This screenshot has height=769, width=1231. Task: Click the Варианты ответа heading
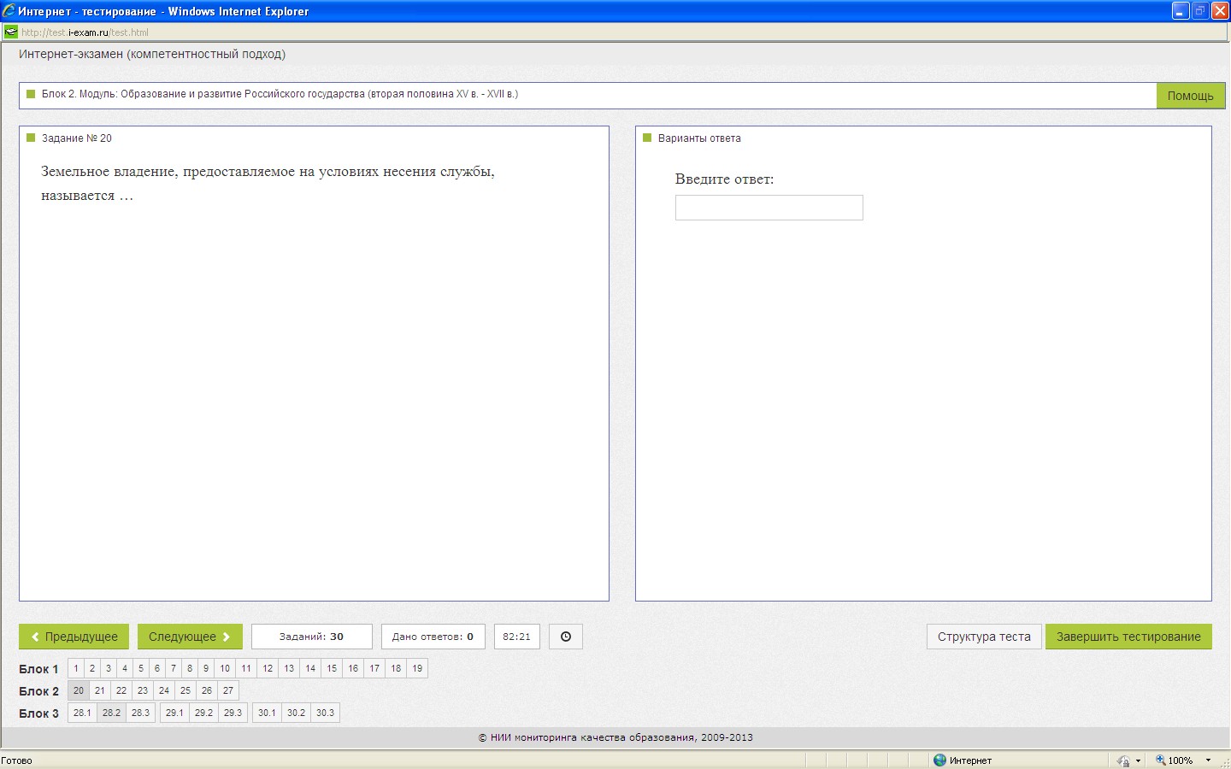pos(699,138)
